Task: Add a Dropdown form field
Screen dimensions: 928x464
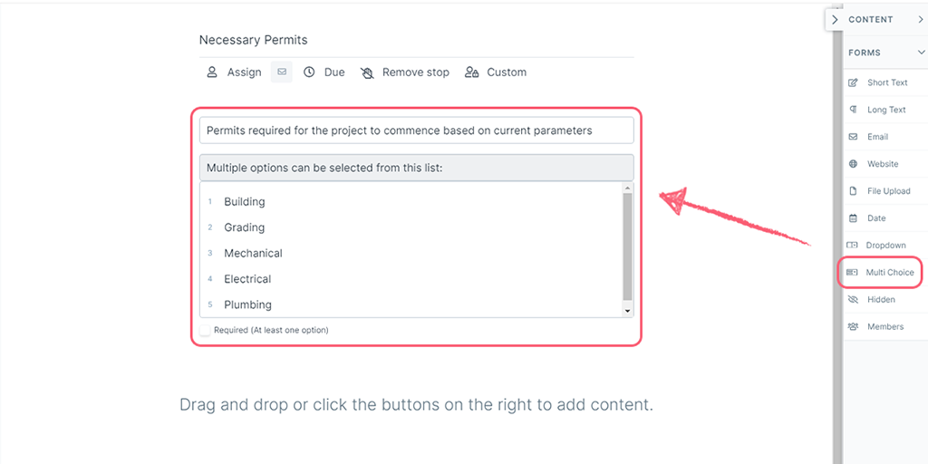Action: (x=884, y=246)
